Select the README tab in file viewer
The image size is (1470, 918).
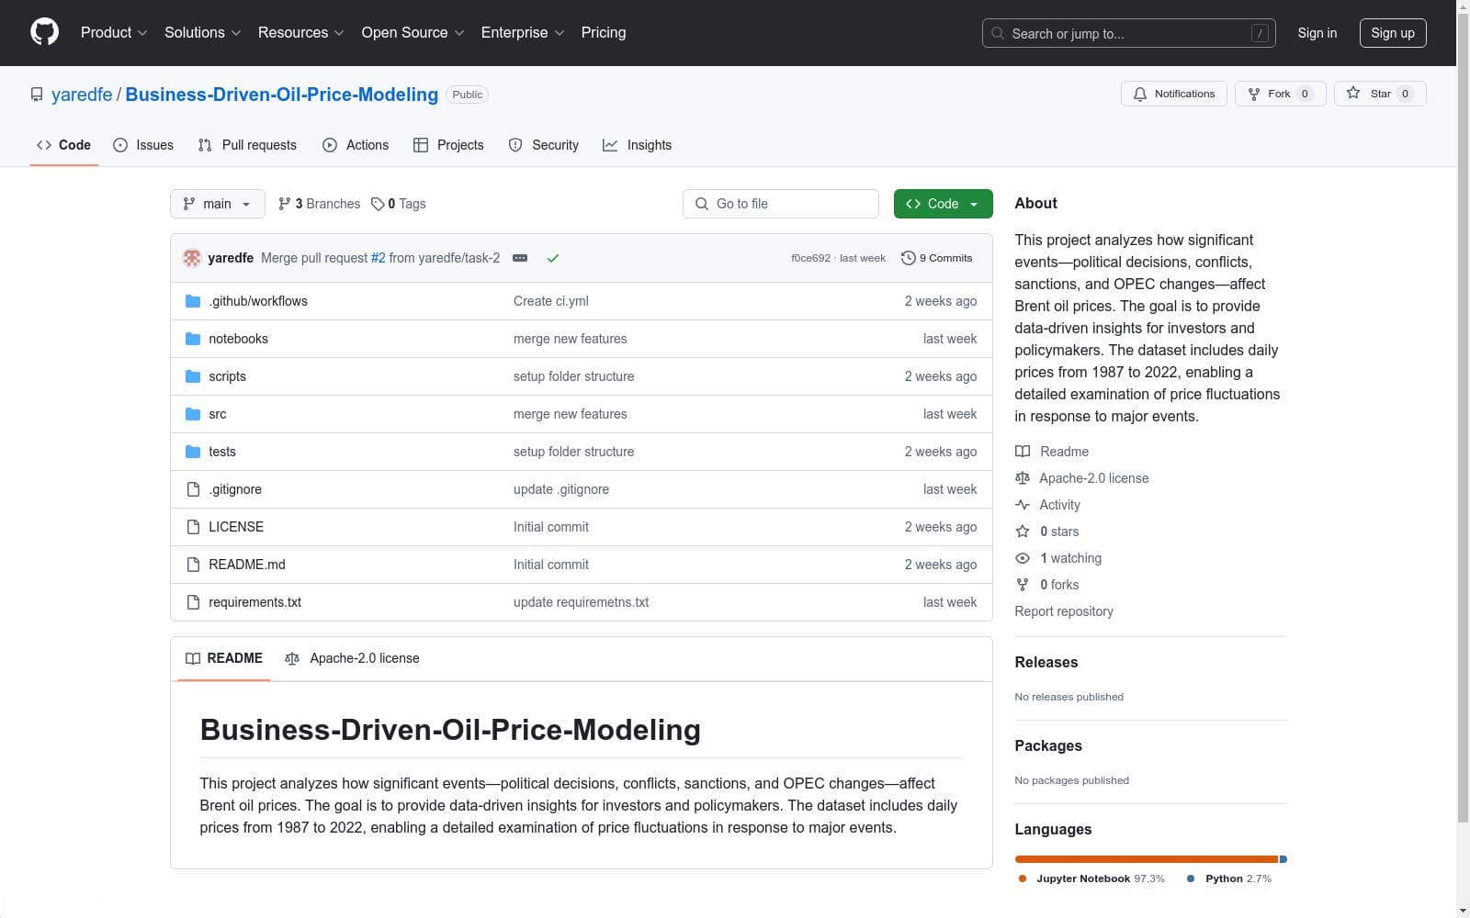[224, 658]
